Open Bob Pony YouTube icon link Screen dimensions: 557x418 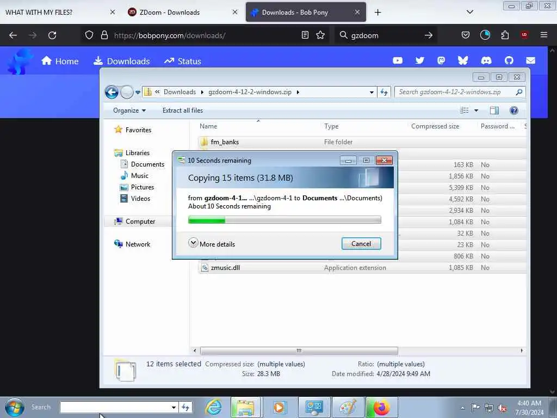(x=398, y=61)
